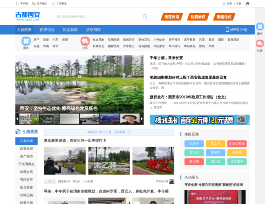Open the 太乙驿 stone sign photo
Viewport: 265px width, 204px height.
[109, 161]
